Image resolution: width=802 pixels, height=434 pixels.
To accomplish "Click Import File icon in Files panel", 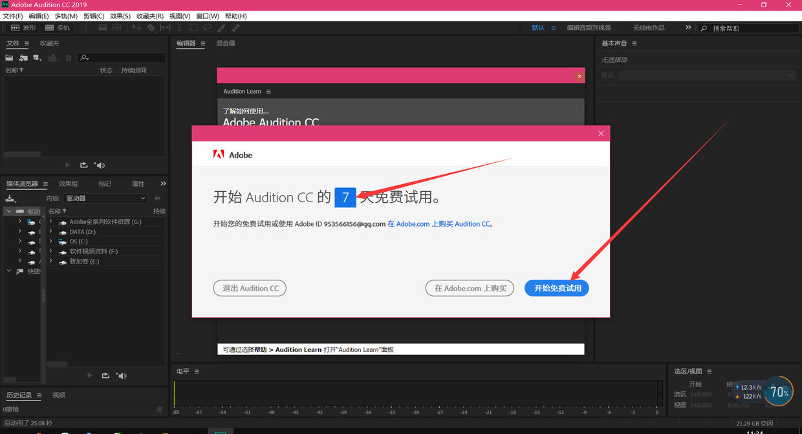I will tap(23, 57).
